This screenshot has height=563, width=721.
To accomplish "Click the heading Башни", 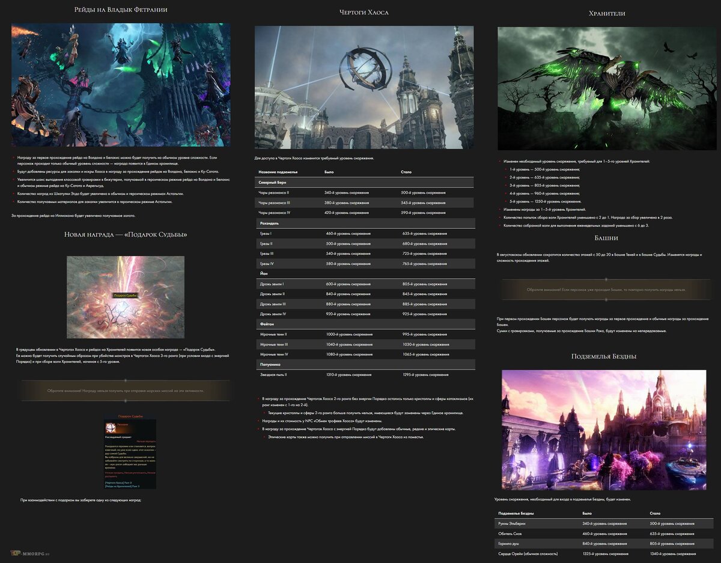I will (606, 238).
